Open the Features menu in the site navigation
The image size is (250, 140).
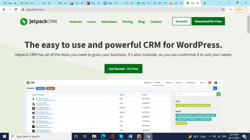pyautogui.click(x=76, y=22)
